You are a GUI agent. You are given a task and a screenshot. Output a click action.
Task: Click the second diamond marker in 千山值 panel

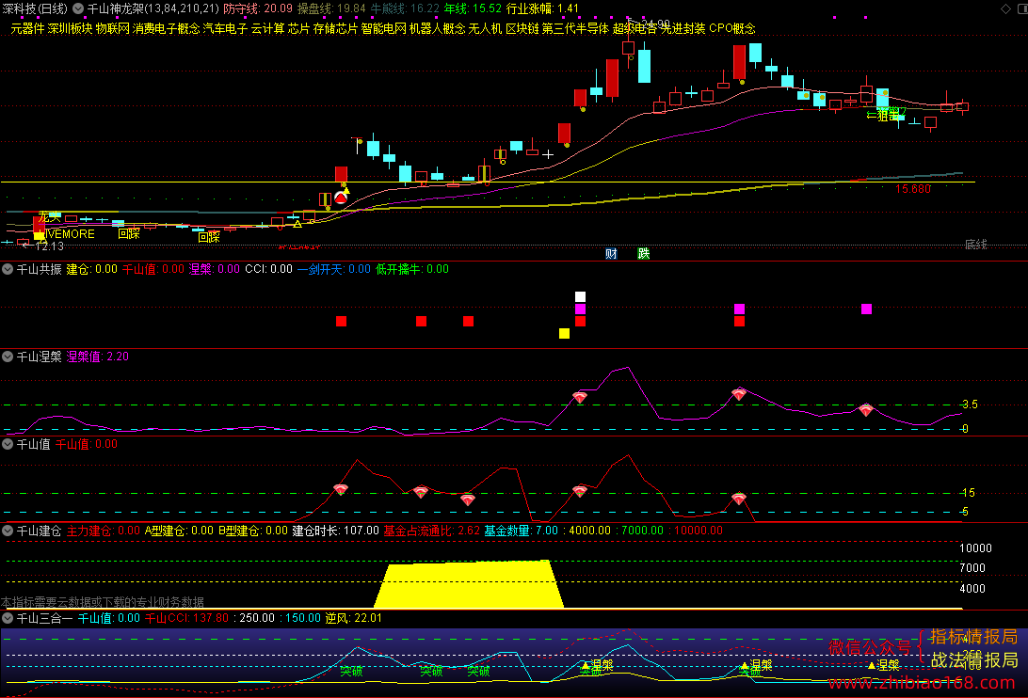(x=421, y=492)
